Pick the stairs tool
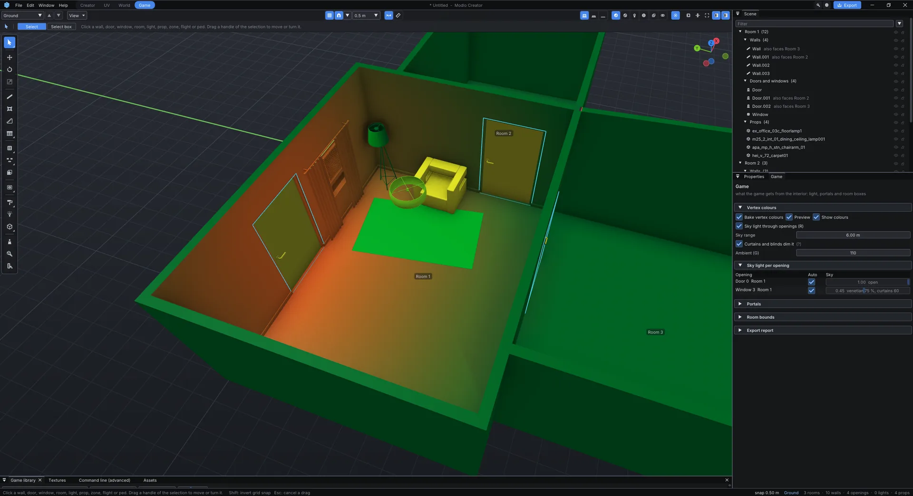 point(10,122)
